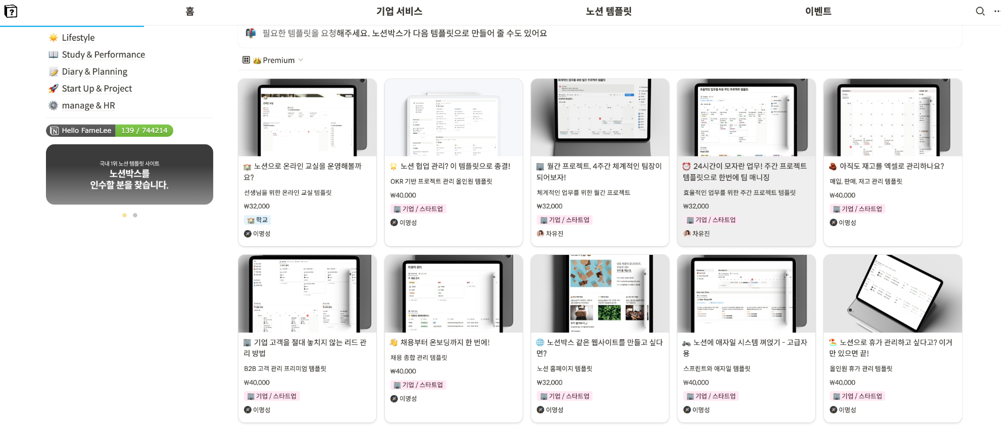Viewport: 1001px width, 430px height.
Task: Click the manage & HR gear icon
Action: pos(53,105)
